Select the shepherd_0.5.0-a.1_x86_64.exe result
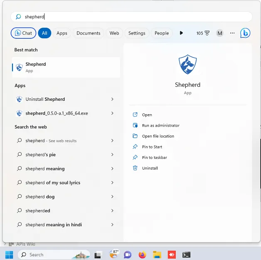Image resolution: width=261 pixels, height=260 pixels. pyautogui.click(x=66, y=113)
